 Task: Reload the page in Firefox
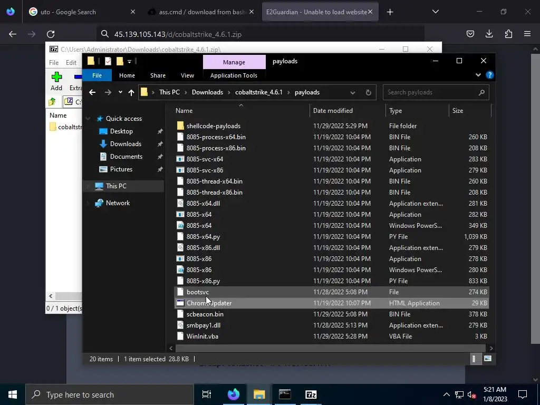tap(51, 34)
